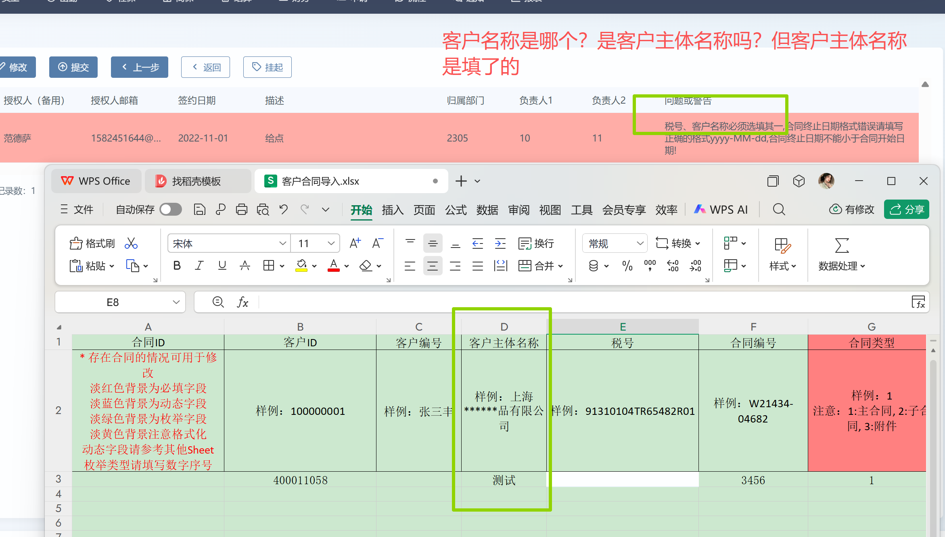945x537 pixels.
Task: Switch to the 公式 ribbon tab
Action: (x=456, y=210)
